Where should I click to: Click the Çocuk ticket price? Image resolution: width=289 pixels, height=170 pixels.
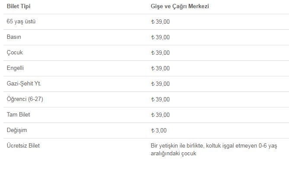click(x=161, y=53)
